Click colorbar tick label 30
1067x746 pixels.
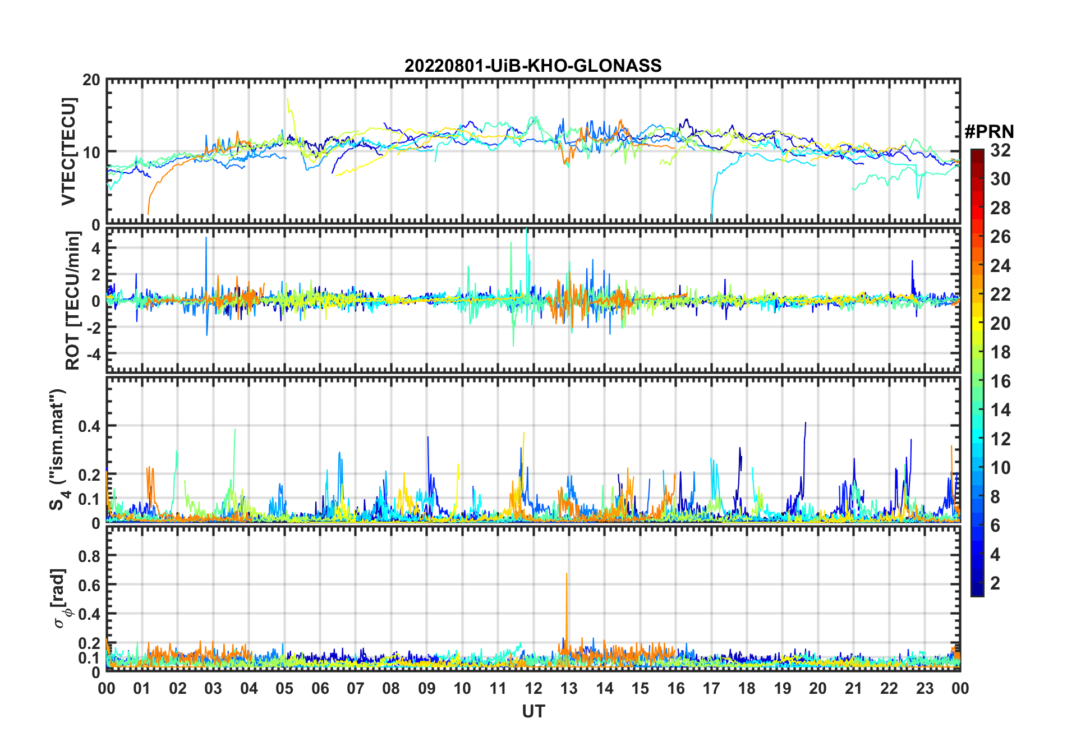(x=1000, y=178)
